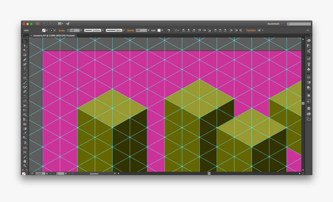
Task: Select the Curvature tool
Action: tap(25, 64)
